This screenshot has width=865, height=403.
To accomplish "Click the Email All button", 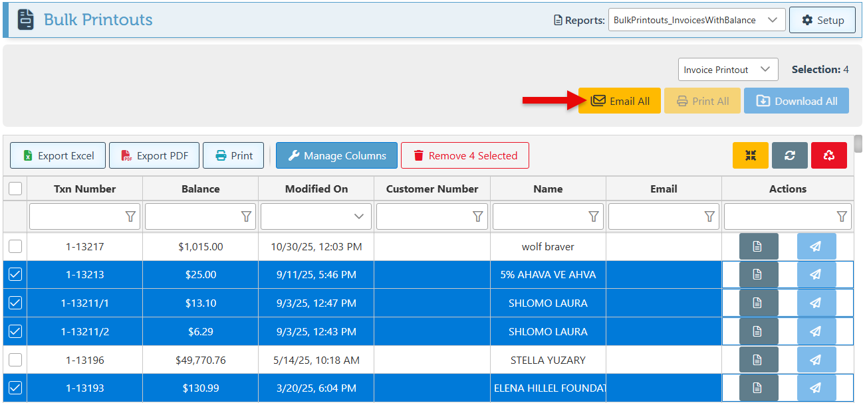I will pyautogui.click(x=619, y=101).
